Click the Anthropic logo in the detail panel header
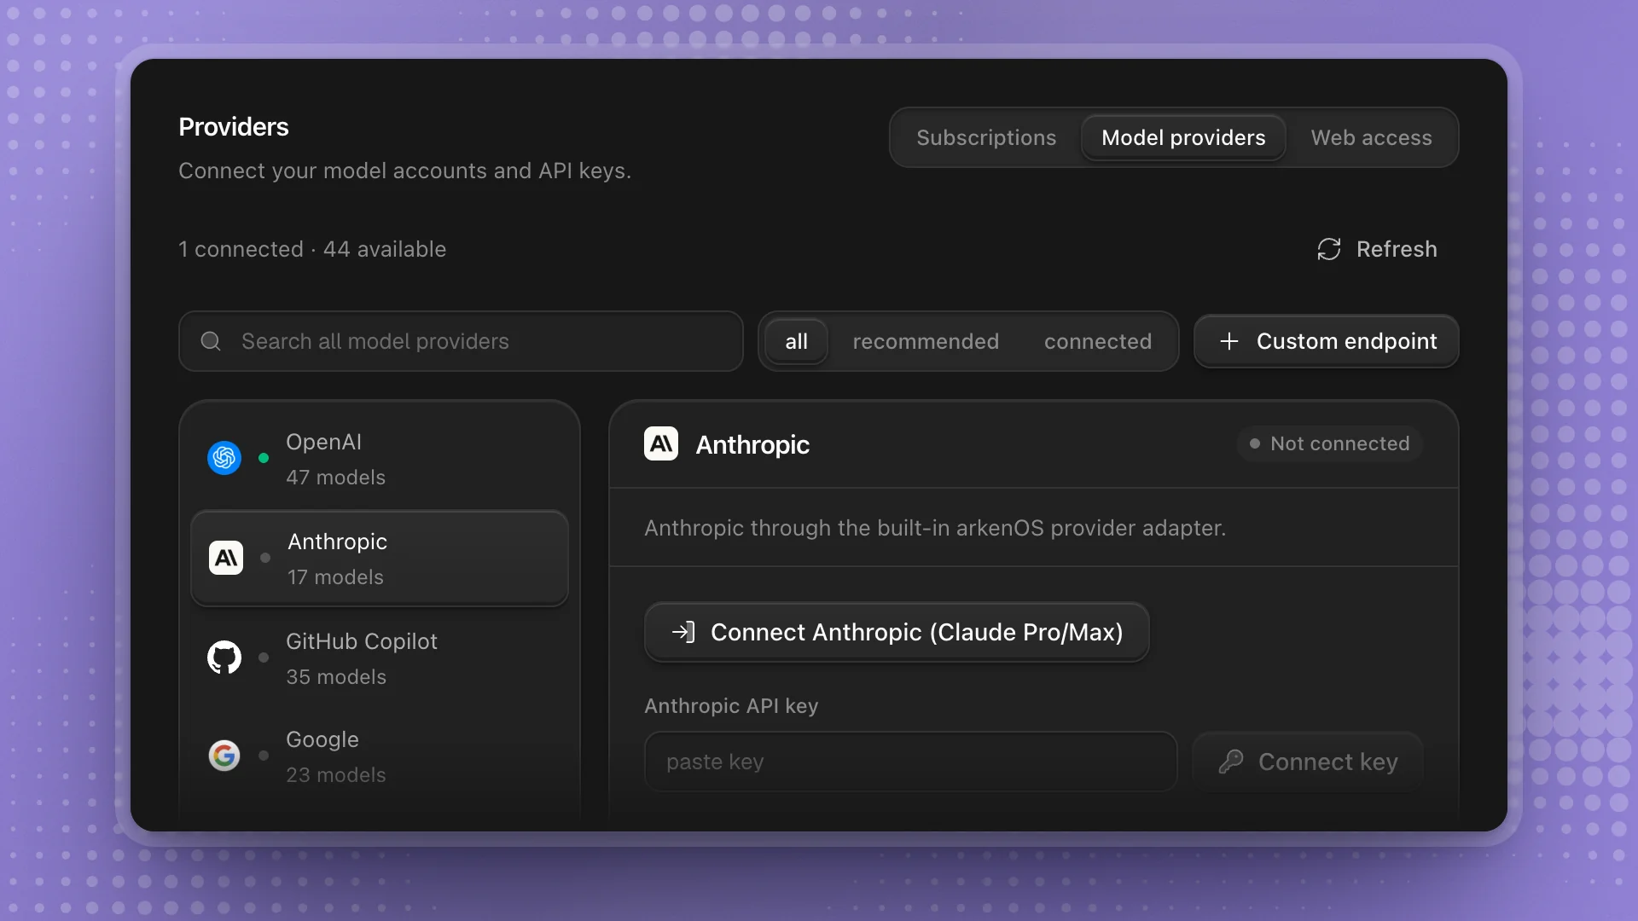This screenshot has height=921, width=1638. [661, 443]
